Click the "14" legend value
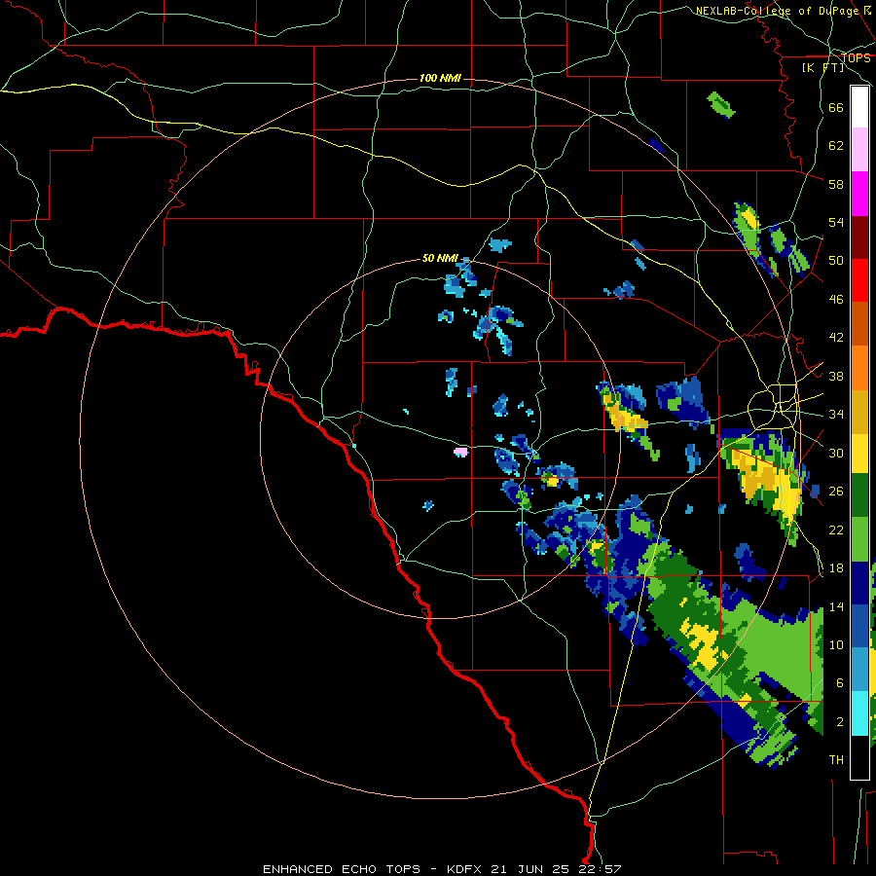The image size is (876, 876). (x=836, y=606)
